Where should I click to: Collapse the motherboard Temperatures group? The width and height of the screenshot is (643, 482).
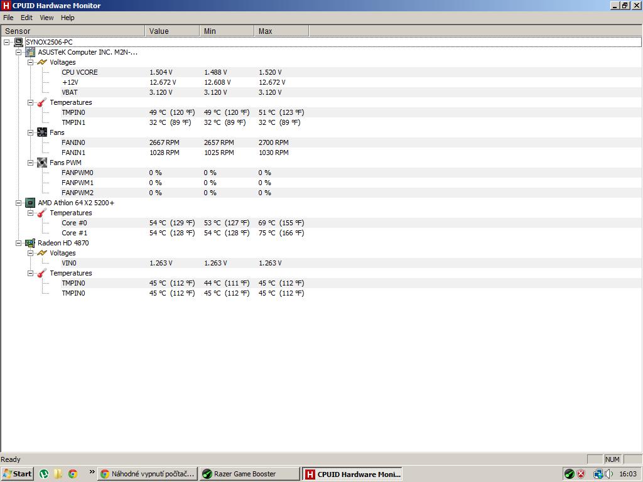(x=30, y=102)
